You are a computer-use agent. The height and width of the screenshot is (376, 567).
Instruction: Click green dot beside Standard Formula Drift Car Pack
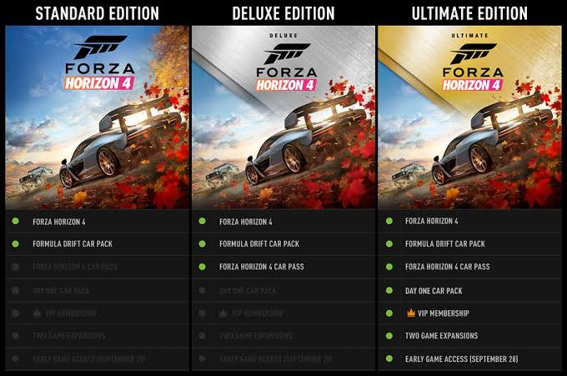[16, 243]
